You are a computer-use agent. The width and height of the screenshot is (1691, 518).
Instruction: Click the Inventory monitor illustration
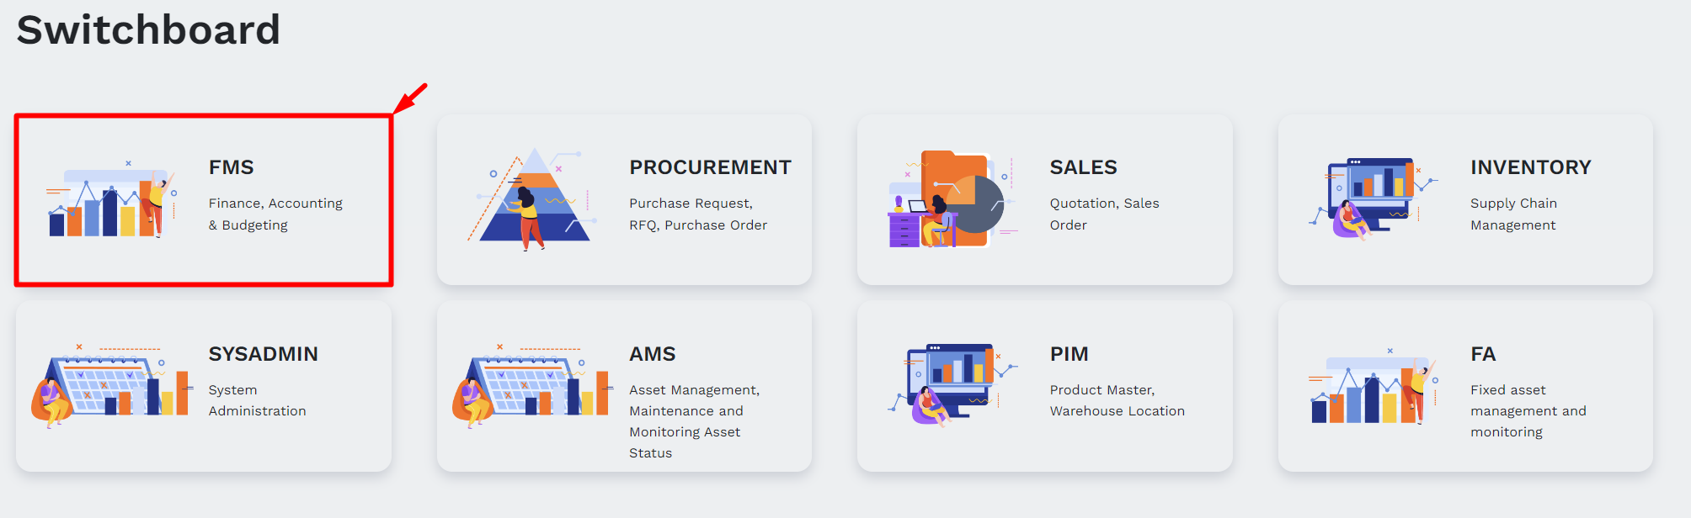point(1373,198)
